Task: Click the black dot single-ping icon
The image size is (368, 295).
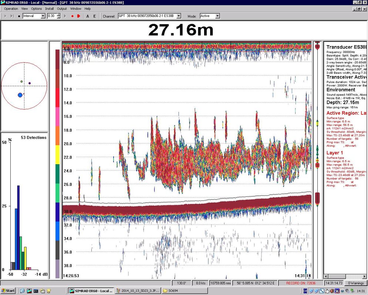Action: click(19, 16)
